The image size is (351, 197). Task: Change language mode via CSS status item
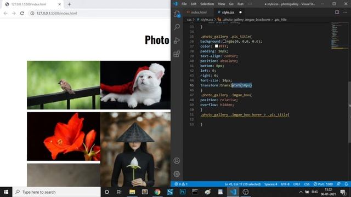click(x=307, y=184)
